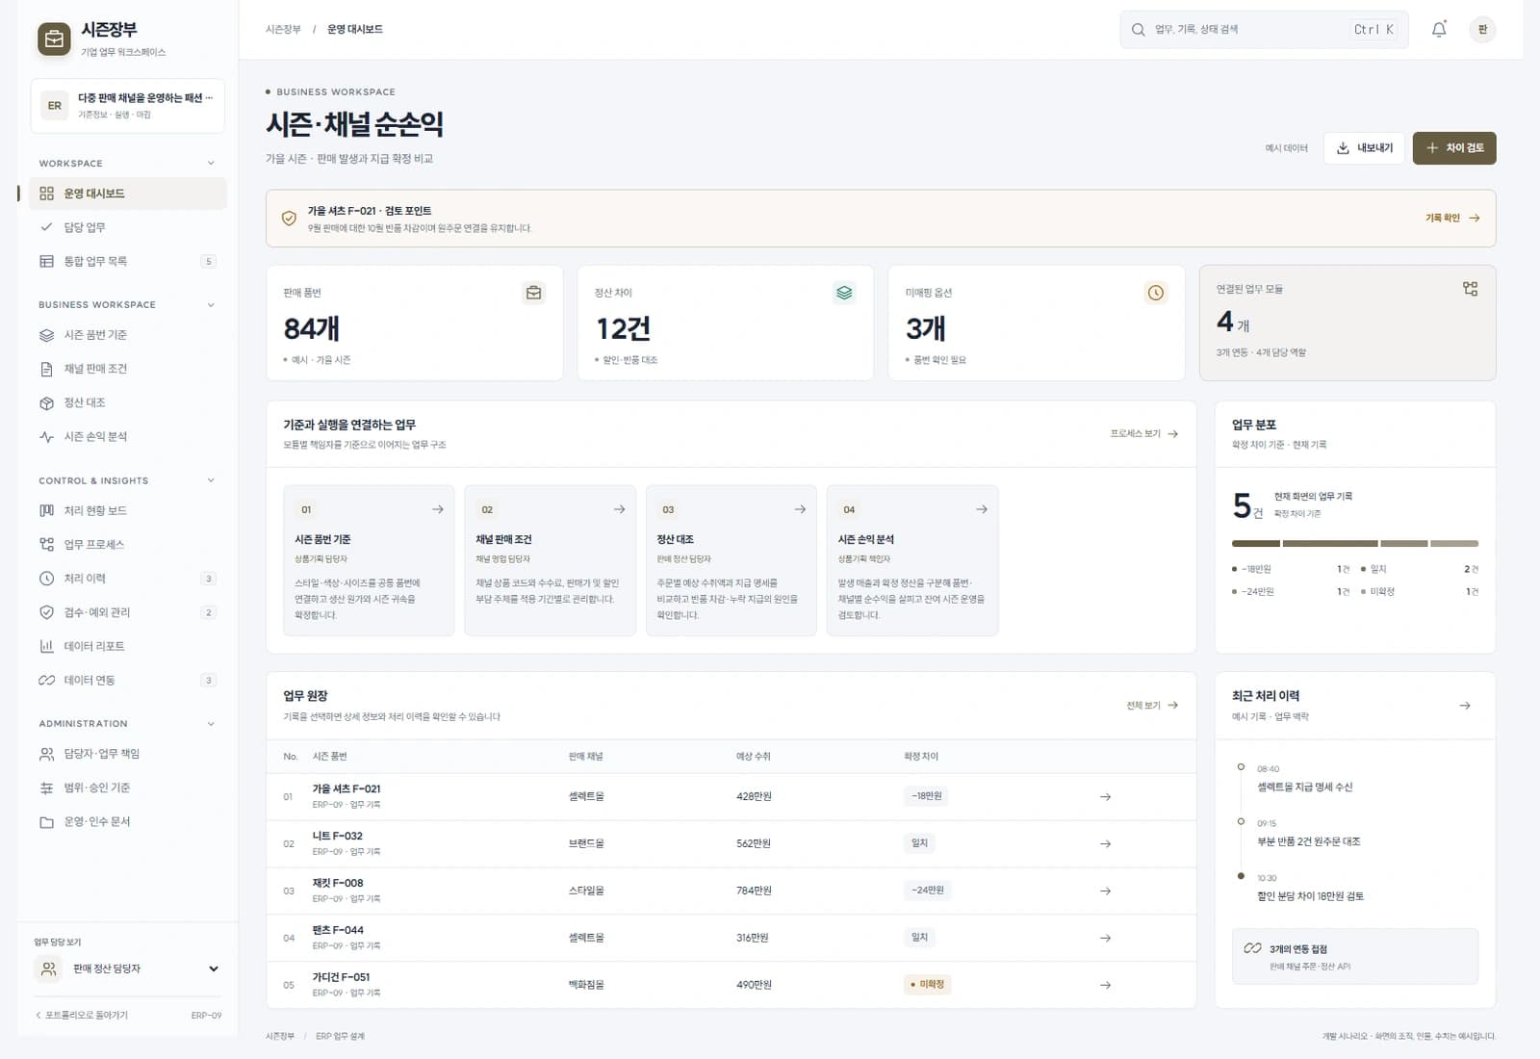Screen dimensions: 1540x1059
Task: Click the 내보내기 button
Action: (x=1364, y=148)
